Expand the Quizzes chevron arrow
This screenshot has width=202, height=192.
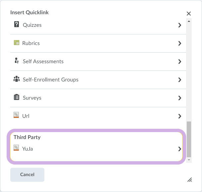[180, 25]
